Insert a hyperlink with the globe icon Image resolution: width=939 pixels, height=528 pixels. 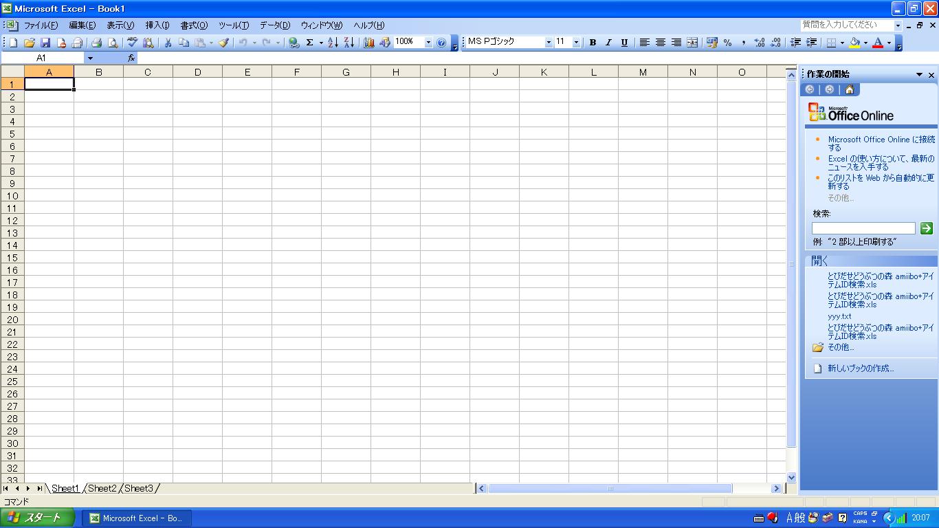click(294, 43)
